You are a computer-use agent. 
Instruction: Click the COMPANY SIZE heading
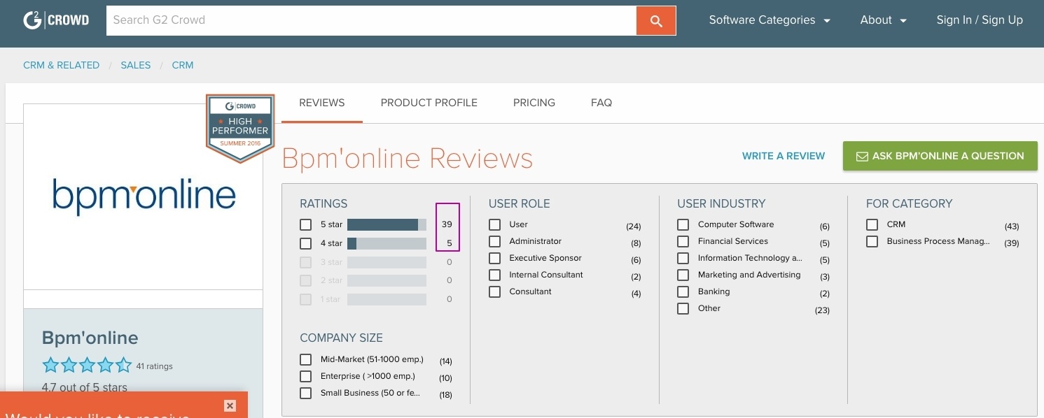[x=341, y=338]
